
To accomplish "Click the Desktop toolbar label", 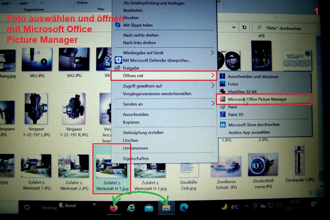I will coord(49,207).
